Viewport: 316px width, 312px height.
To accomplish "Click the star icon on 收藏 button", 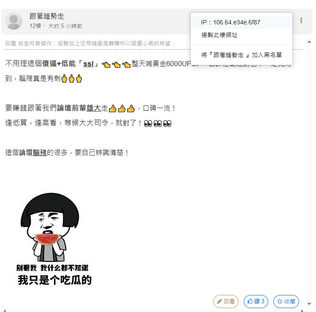I will [x=280, y=301].
